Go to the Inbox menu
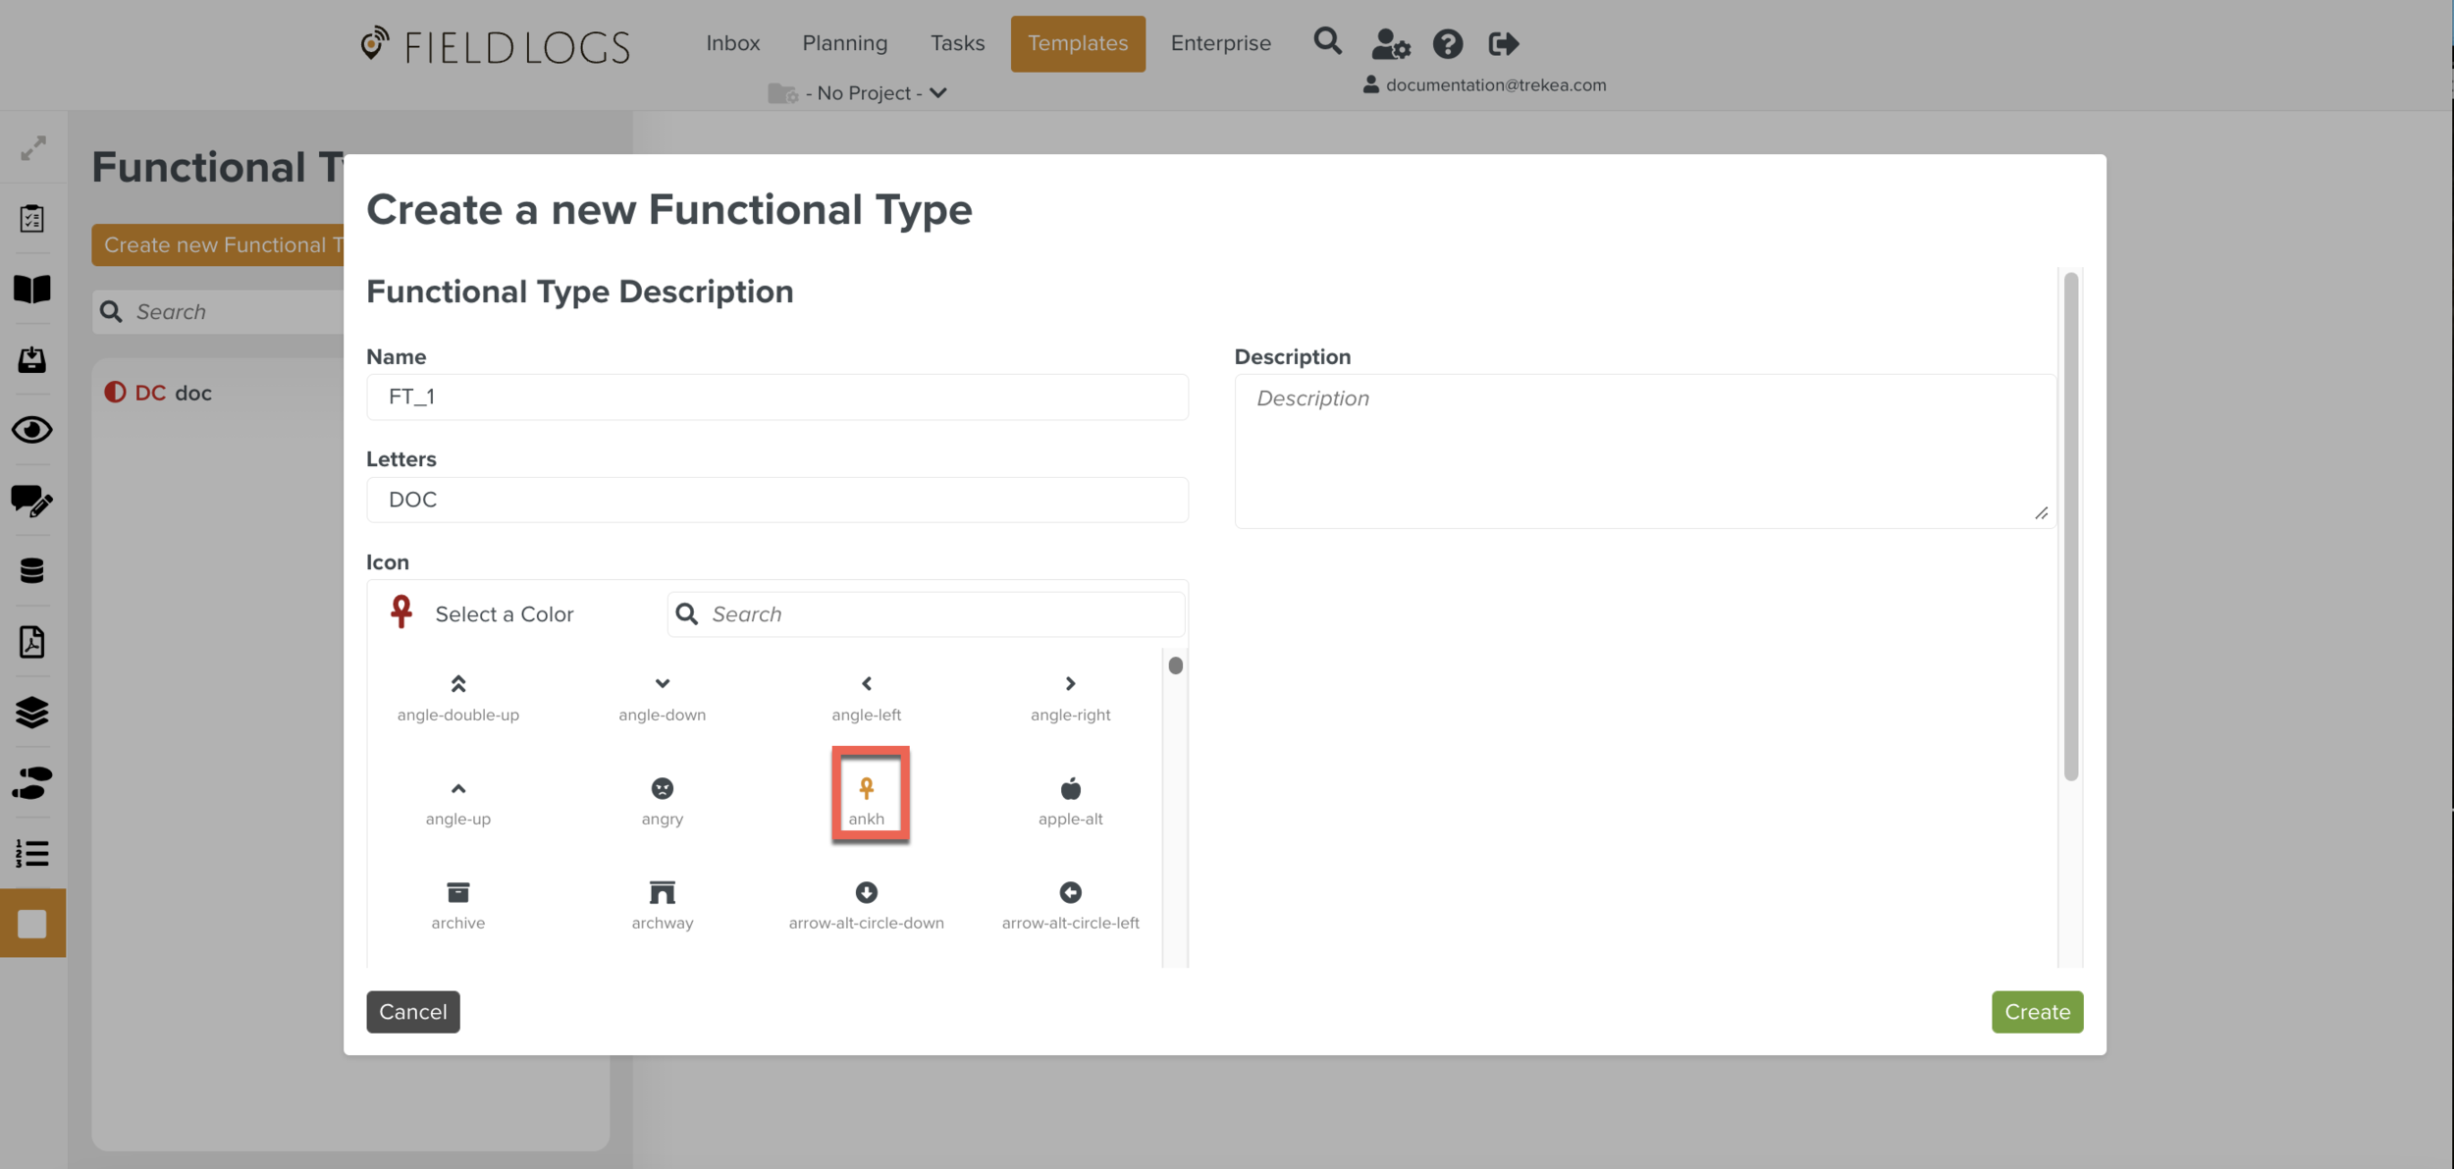This screenshot has width=2454, height=1169. 732,43
